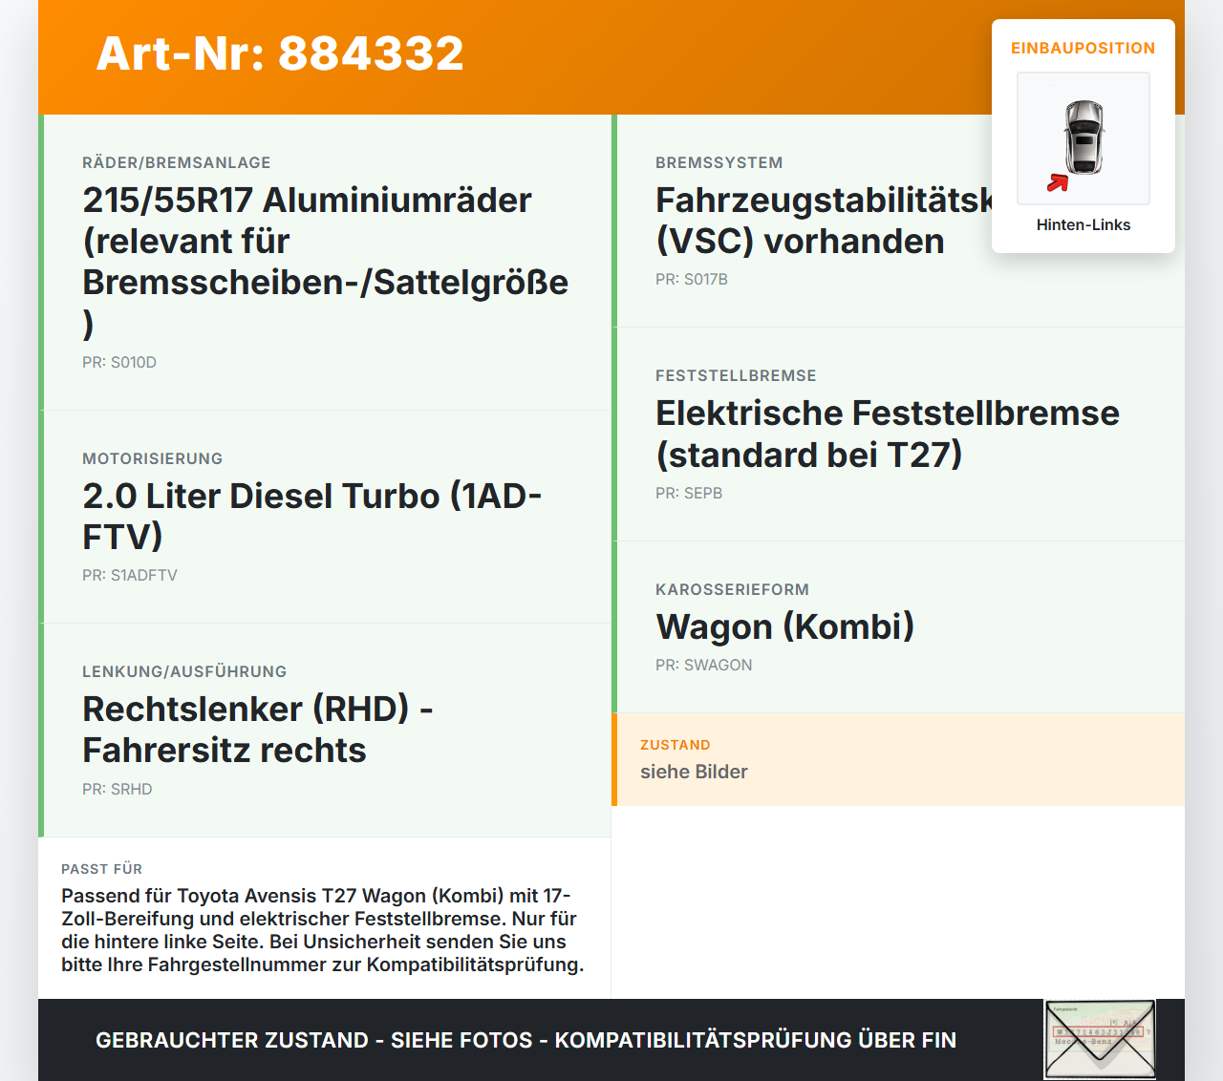Image resolution: width=1223 pixels, height=1081 pixels.
Task: Click the Hinten-Links caption
Action: pos(1084,224)
